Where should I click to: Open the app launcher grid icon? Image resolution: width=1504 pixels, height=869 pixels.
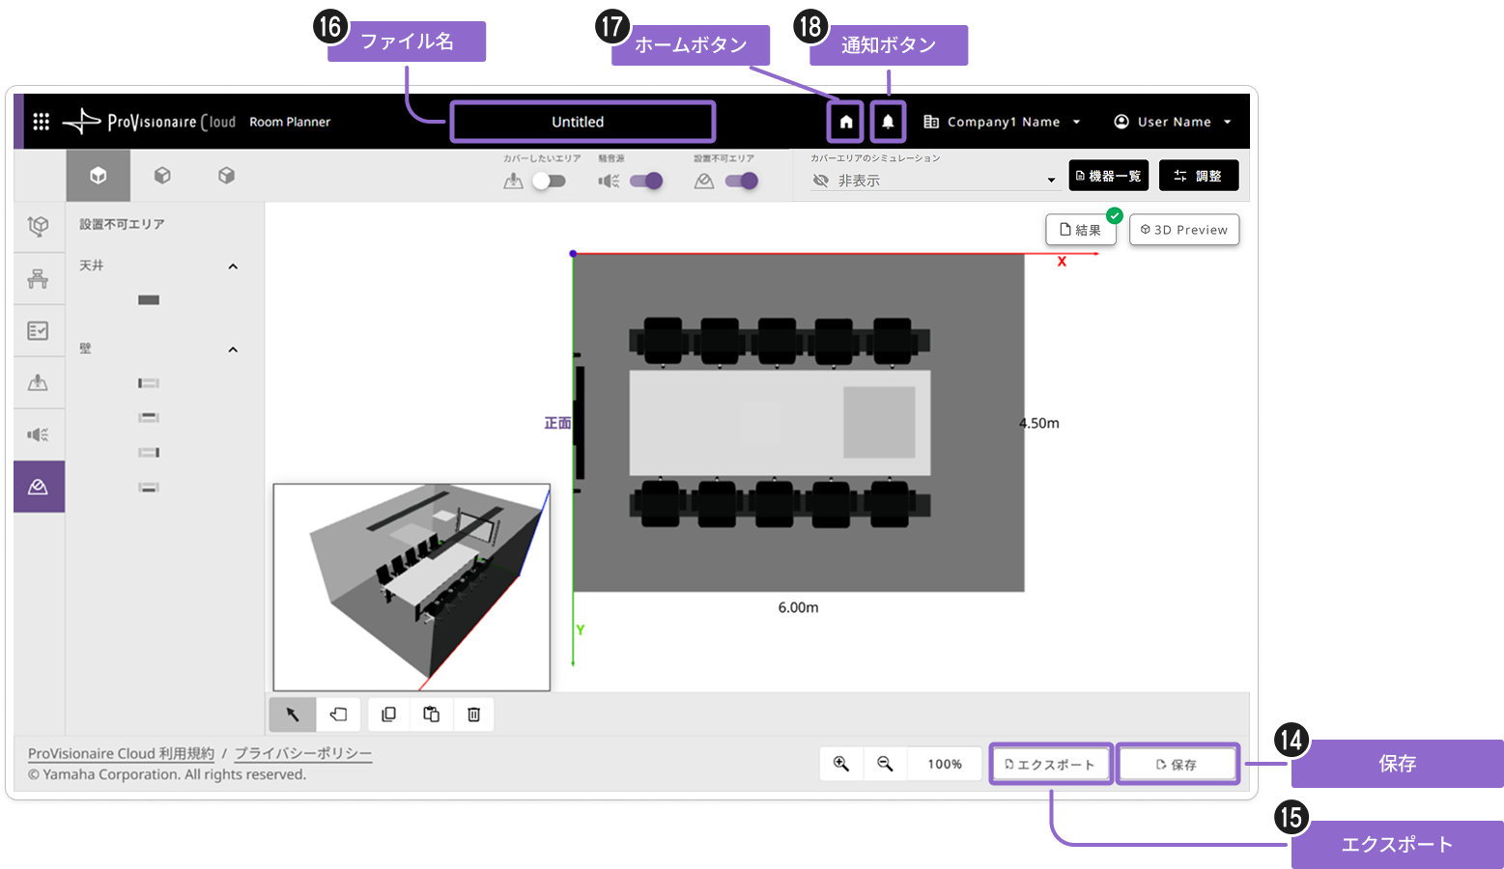41,122
